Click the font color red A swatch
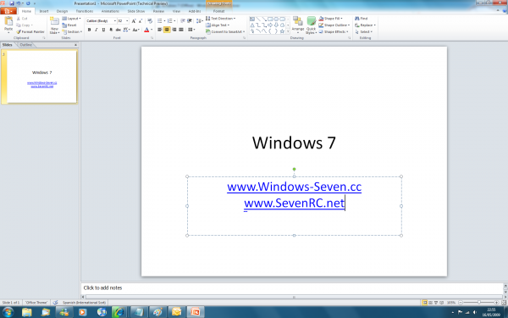This screenshot has width=508, height=318. [146, 30]
